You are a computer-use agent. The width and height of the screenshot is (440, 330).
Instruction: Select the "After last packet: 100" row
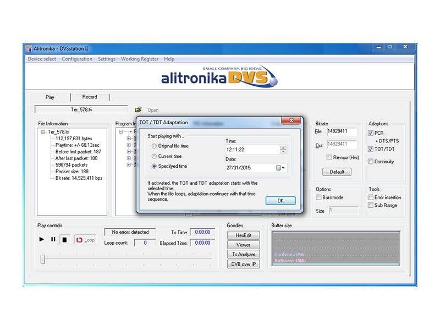(76, 158)
